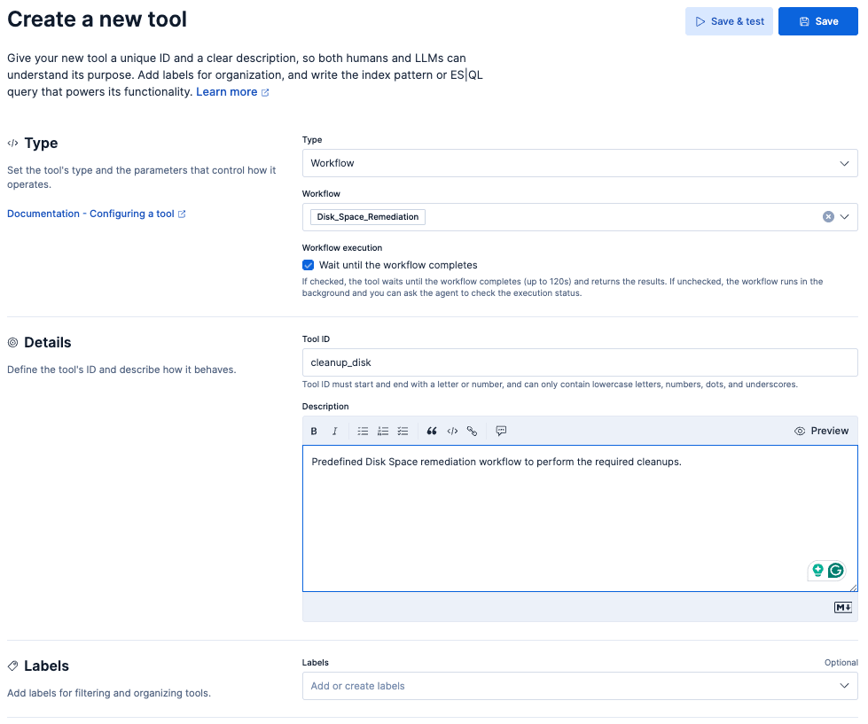Open the Type dropdown showing Workflow
The image size is (868, 724).
pyautogui.click(x=579, y=163)
